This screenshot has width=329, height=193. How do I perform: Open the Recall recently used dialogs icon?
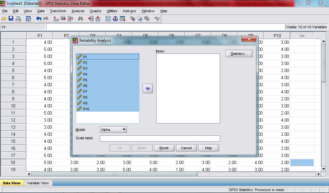tap(28, 19)
